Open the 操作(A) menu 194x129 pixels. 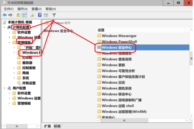23,9
